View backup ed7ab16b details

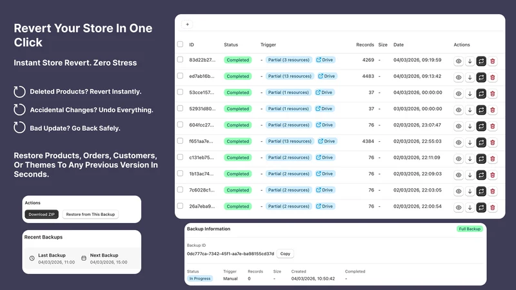459,77
